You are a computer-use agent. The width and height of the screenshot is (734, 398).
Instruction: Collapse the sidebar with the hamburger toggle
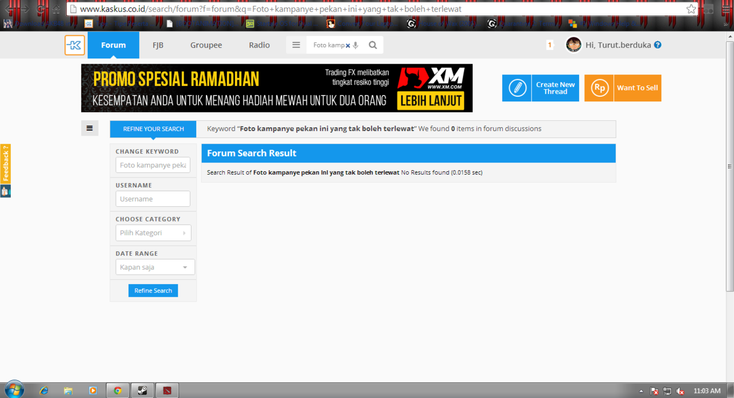(x=89, y=128)
